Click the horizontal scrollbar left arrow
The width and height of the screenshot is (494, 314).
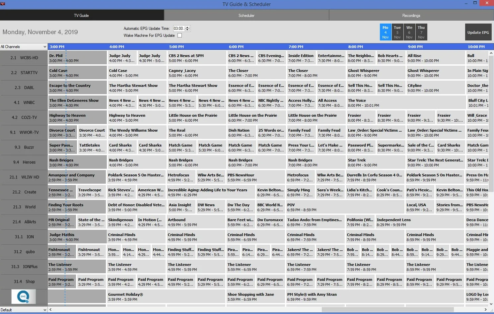[x=50, y=310]
